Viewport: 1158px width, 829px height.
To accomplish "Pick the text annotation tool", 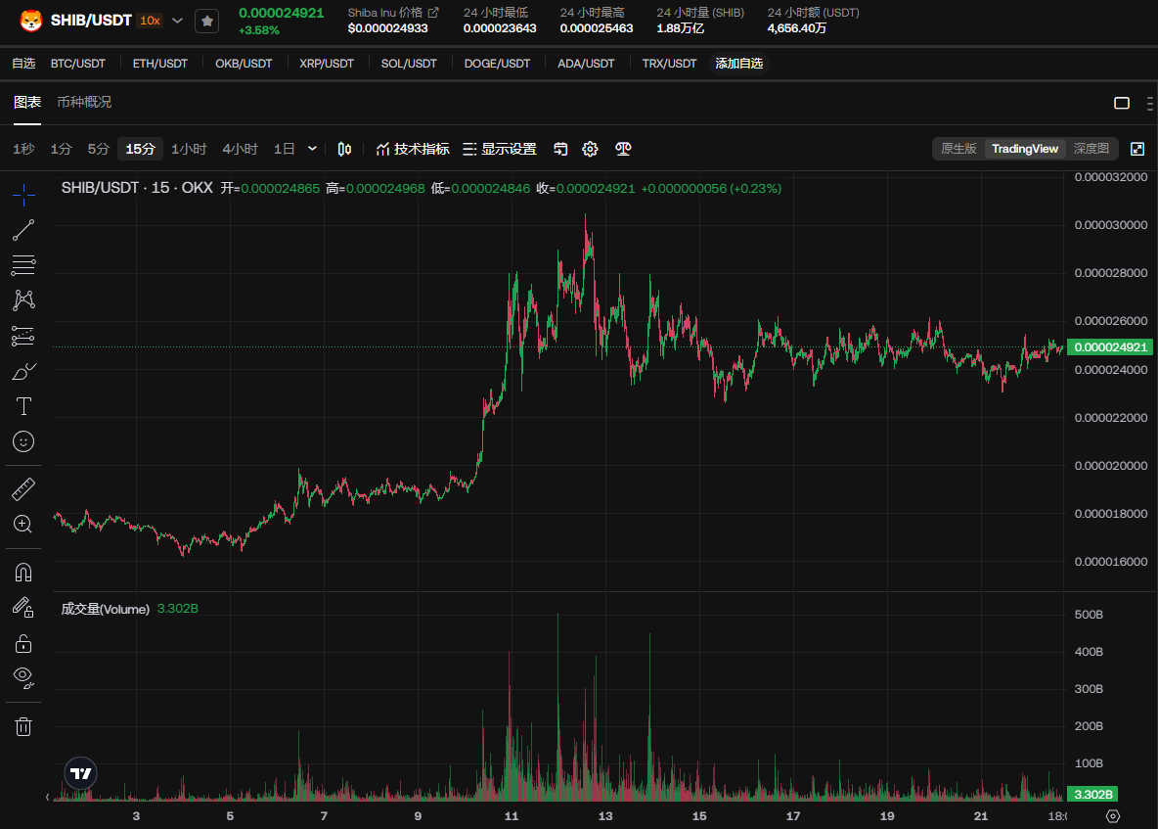I will [23, 406].
